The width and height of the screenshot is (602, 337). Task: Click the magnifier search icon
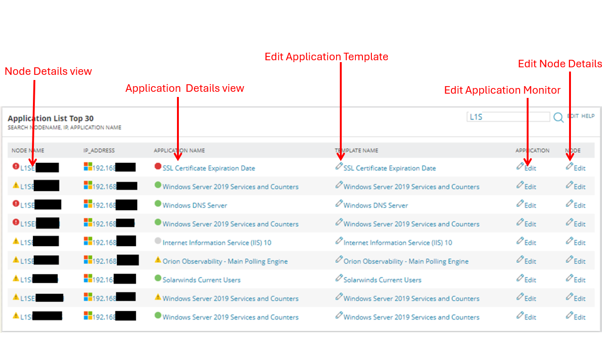(558, 117)
